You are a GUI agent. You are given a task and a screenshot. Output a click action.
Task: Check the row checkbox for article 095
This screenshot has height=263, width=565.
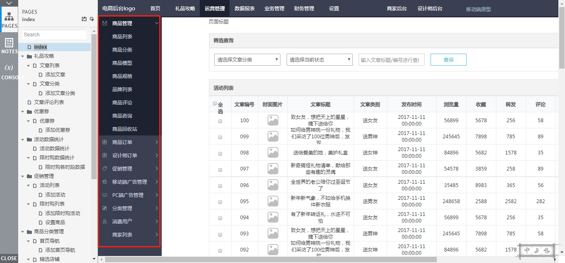point(220,202)
